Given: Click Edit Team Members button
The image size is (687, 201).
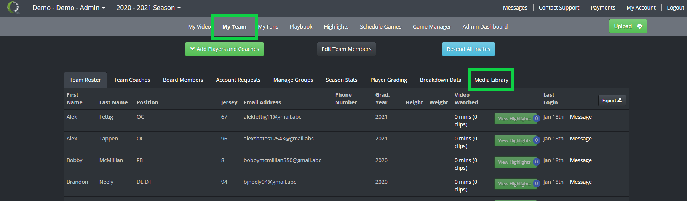Looking at the screenshot, I should [346, 49].
